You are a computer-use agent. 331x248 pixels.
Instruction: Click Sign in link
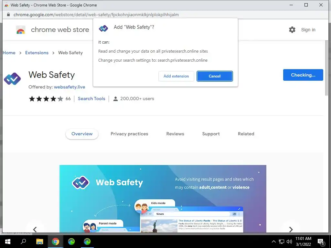308,30
